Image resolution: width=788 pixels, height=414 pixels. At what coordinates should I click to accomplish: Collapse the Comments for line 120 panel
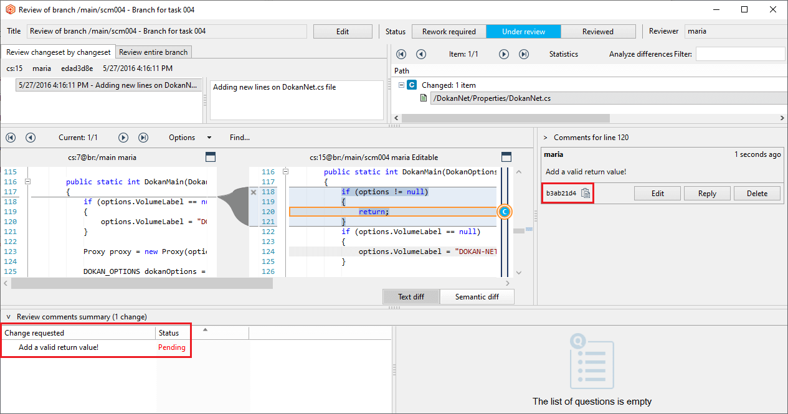pos(545,138)
